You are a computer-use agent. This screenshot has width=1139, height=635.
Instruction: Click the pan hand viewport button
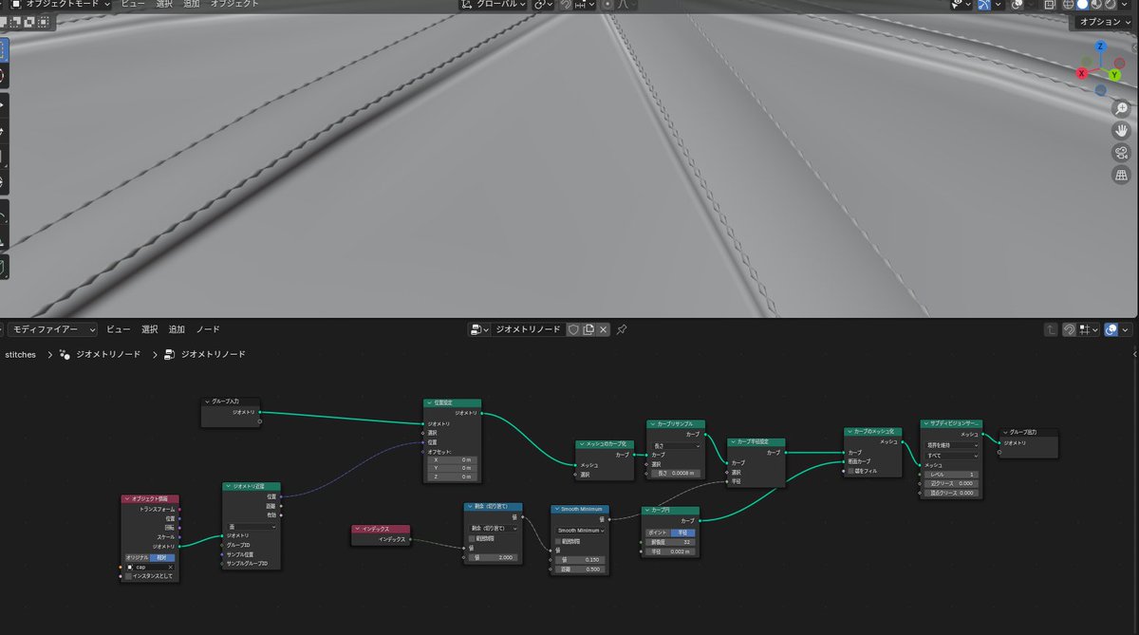coord(1121,131)
